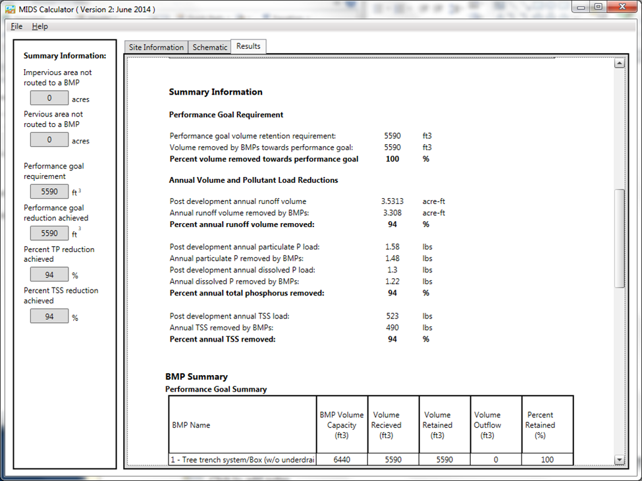642x481 pixels.
Task: Open the File menu
Action: pos(16,26)
